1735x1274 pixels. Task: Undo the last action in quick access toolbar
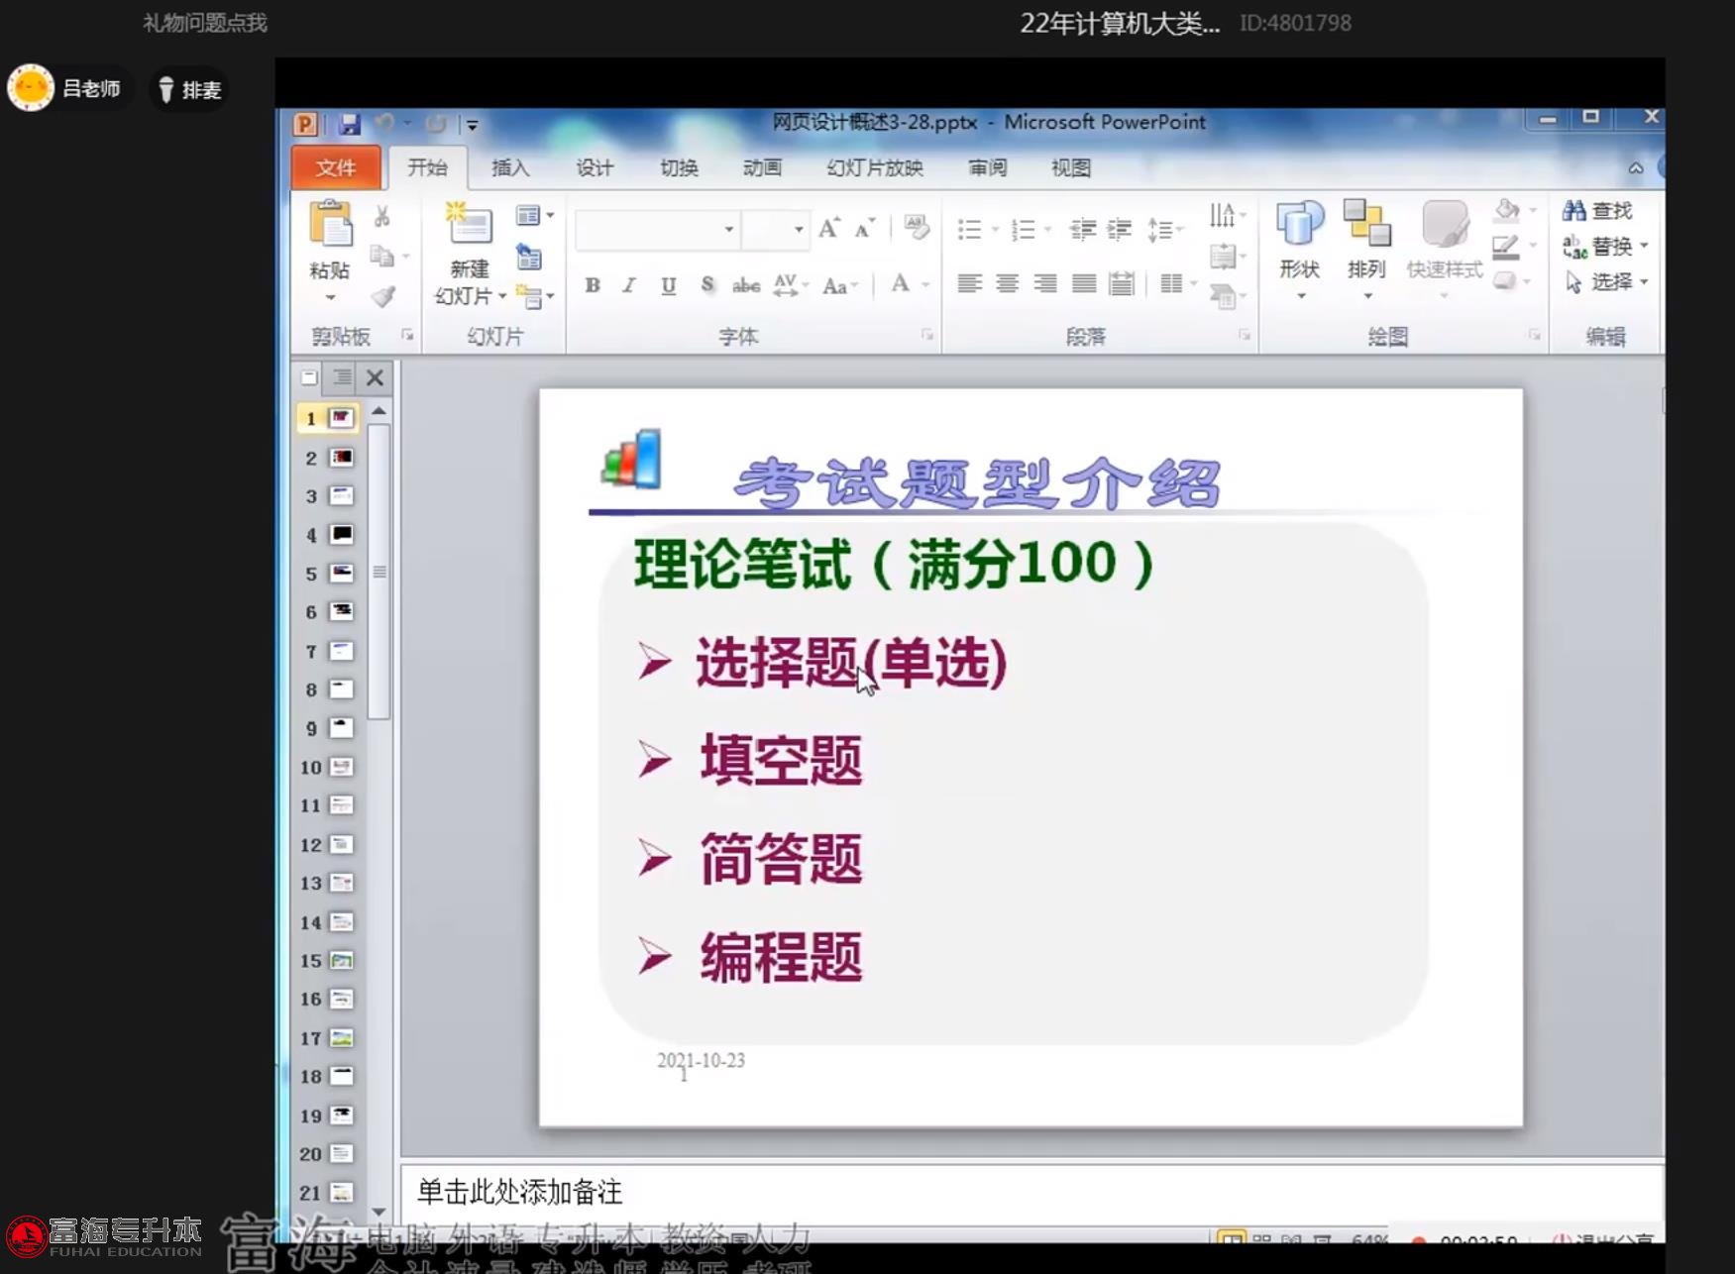[384, 123]
